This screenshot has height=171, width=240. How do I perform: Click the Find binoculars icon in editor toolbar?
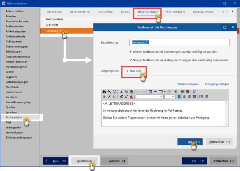coord(104,92)
